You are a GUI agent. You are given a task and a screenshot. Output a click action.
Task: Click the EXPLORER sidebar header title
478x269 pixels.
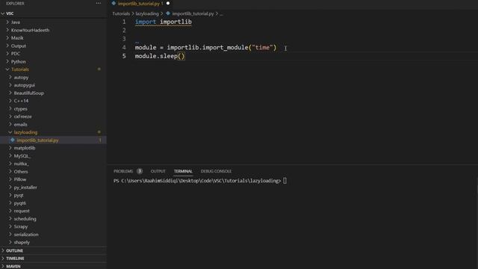coord(15,3)
